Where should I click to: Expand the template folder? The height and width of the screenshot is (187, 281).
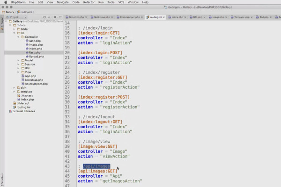pos(15,92)
